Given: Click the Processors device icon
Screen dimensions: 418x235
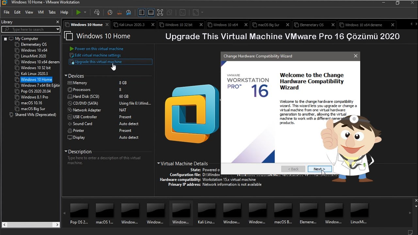Looking at the screenshot, I should 70,90.
